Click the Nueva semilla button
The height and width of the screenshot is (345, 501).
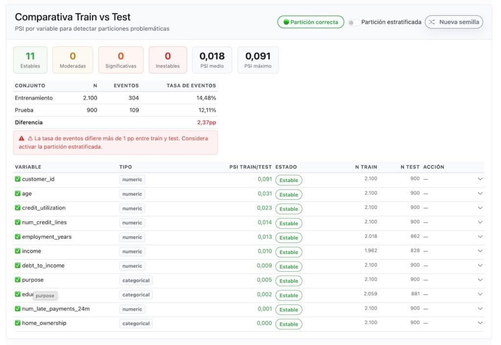pyautogui.click(x=454, y=22)
